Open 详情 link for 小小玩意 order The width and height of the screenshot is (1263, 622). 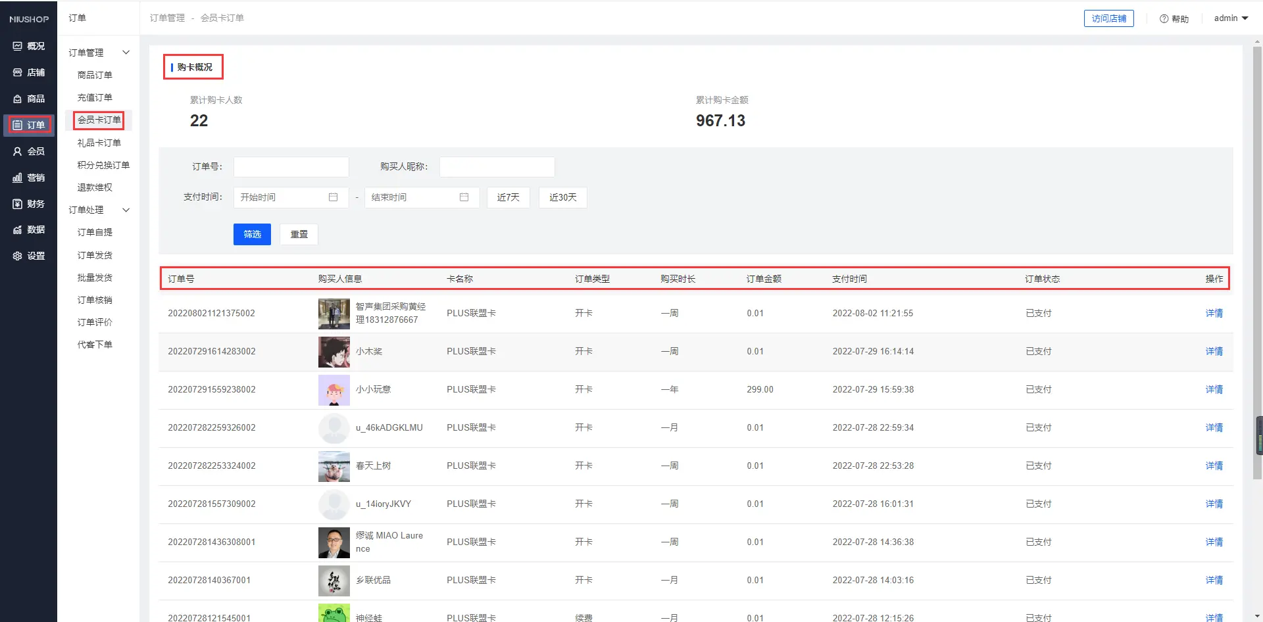click(1214, 389)
